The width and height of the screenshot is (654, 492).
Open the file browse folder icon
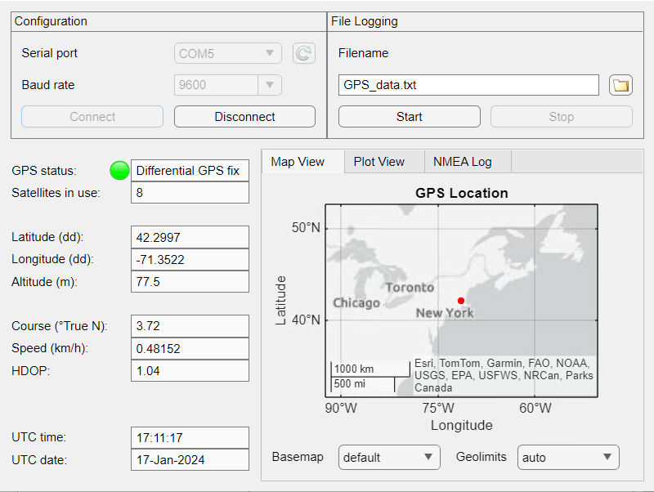coord(620,85)
